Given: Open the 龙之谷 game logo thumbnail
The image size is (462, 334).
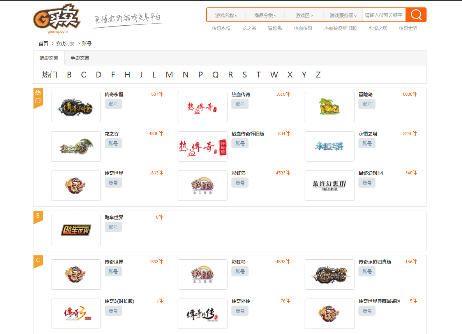Looking at the screenshot, I should (x=76, y=146).
